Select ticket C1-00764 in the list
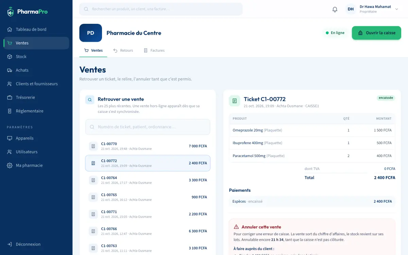This screenshot has height=255, width=408. pos(148,180)
